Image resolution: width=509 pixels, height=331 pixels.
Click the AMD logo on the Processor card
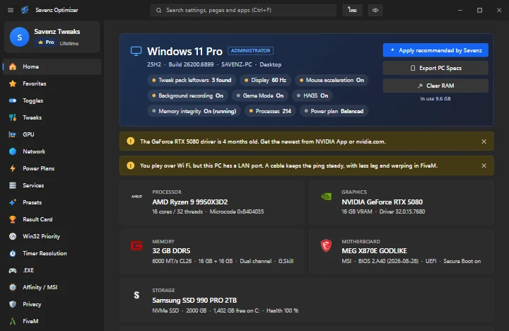[x=136, y=197]
